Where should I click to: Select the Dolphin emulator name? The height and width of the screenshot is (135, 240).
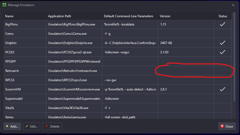(11, 43)
